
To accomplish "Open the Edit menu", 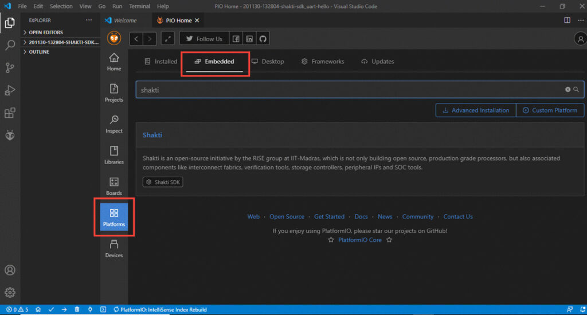I will pos(38,6).
